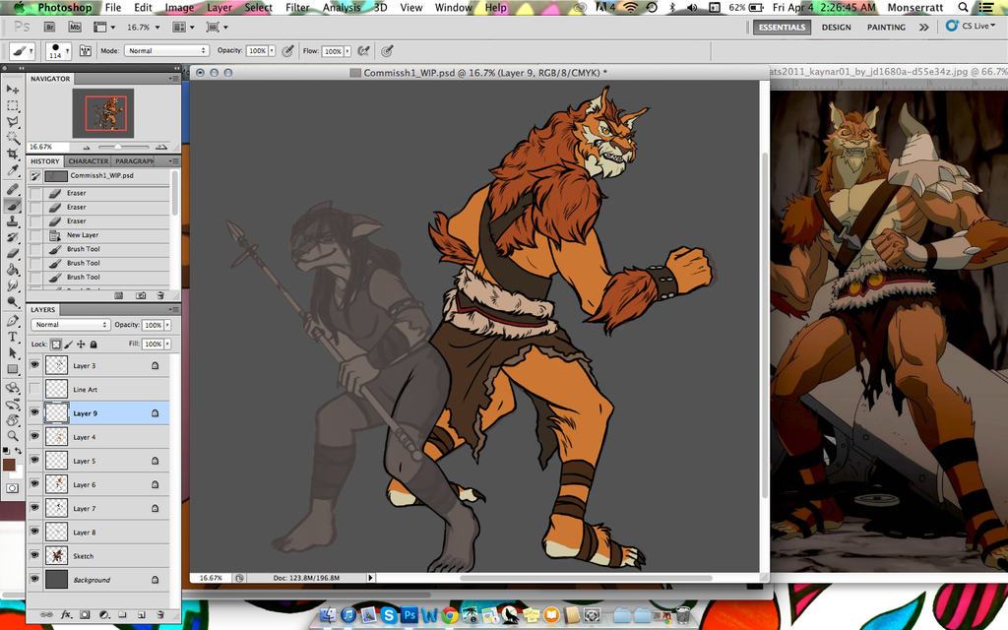Select the Eyedropper tool
1008x630 pixels.
(x=12, y=169)
